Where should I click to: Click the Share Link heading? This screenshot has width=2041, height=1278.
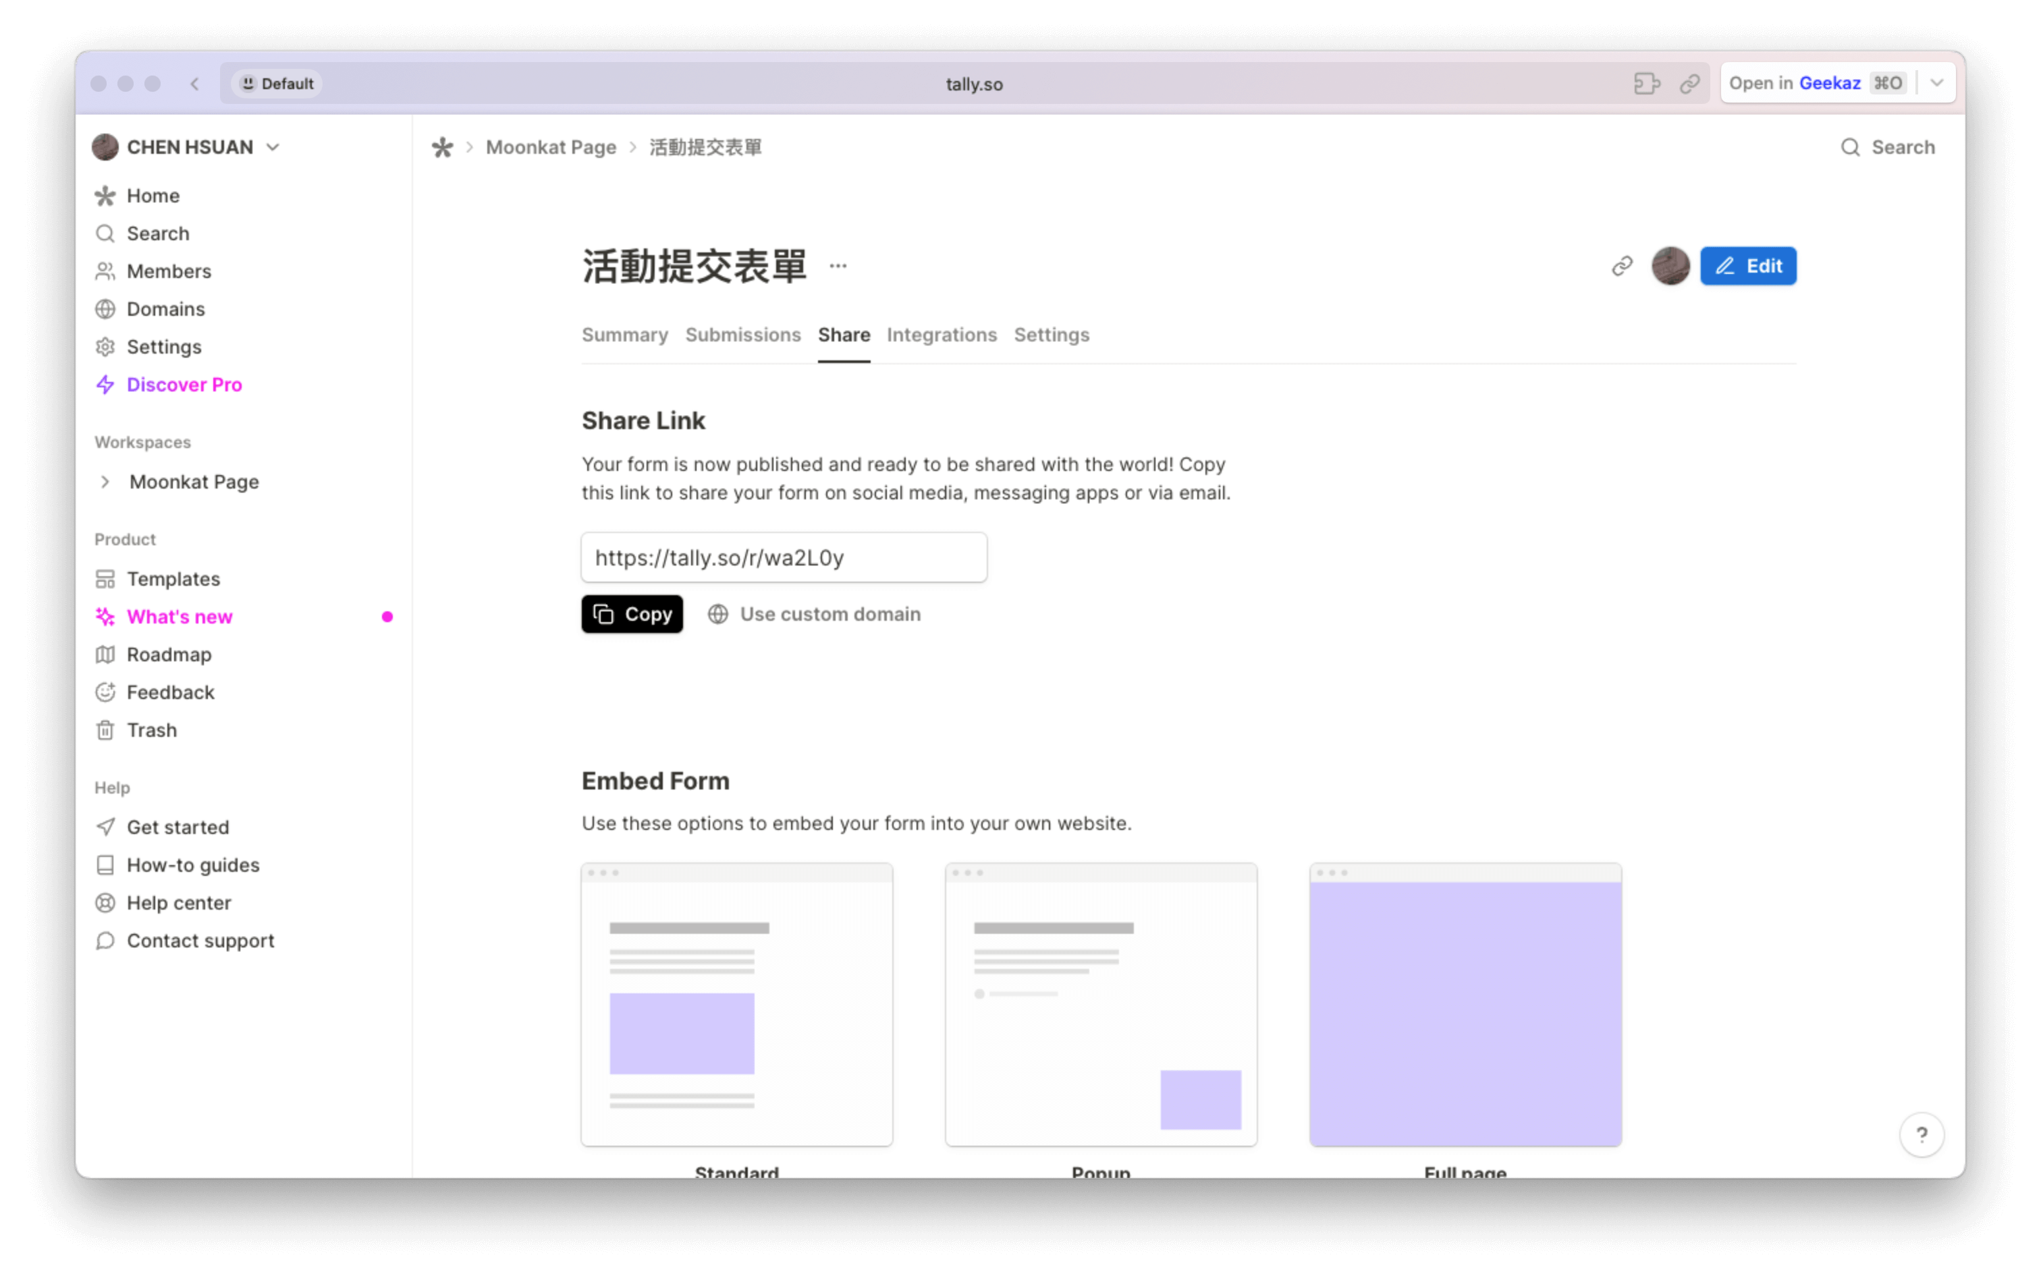[x=643, y=421]
